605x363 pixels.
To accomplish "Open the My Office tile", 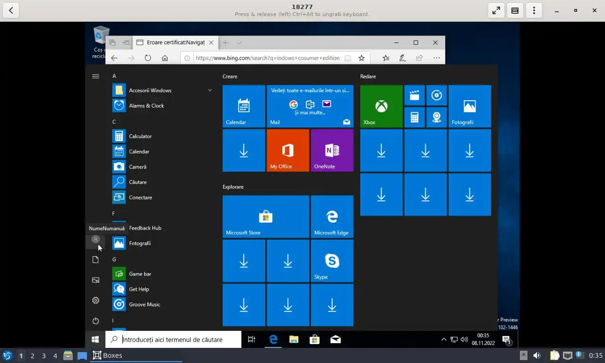I will (288, 150).
